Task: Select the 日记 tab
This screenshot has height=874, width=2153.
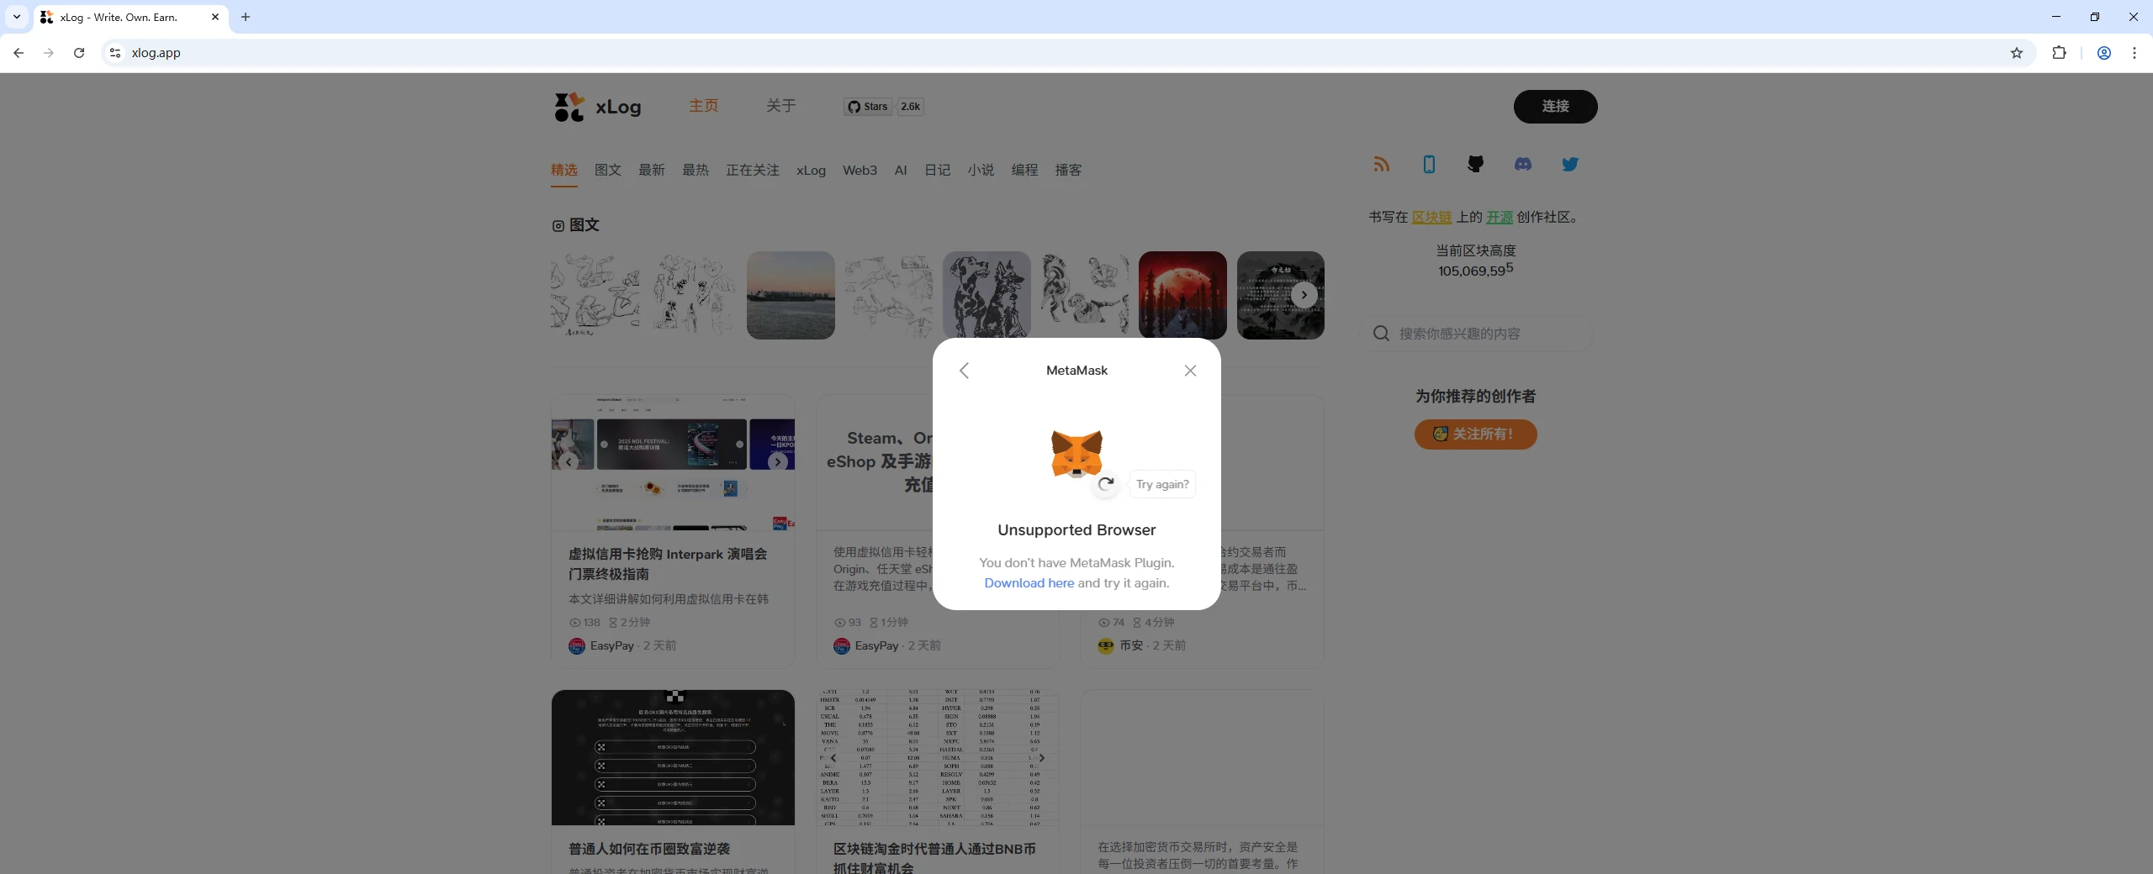Action: [x=938, y=170]
